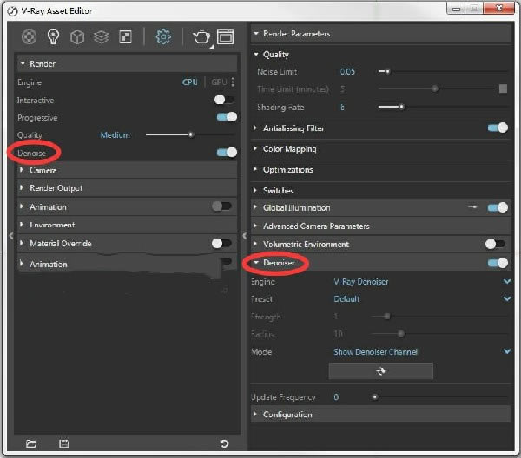Click the Global Illumination link arrow icon
Image resolution: width=521 pixels, height=458 pixels.
click(472, 207)
